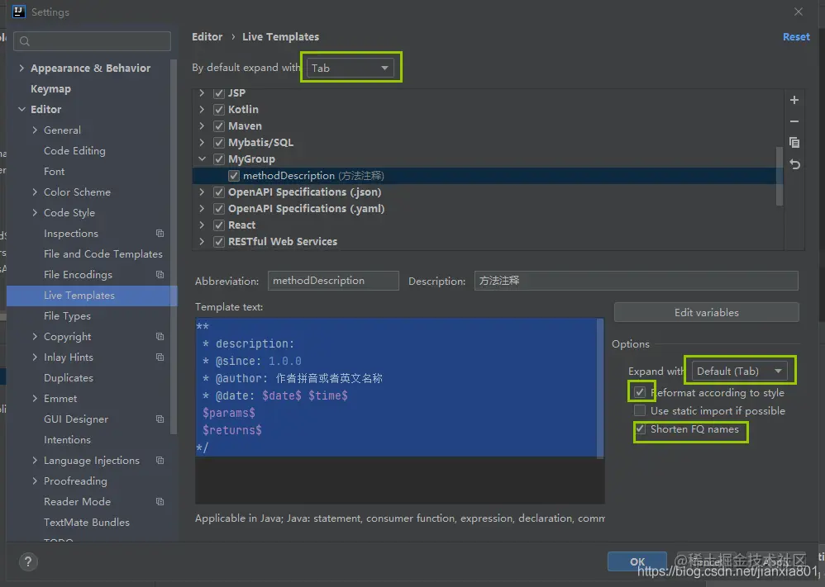The height and width of the screenshot is (587, 825).
Task: Collapse the MyGroup template group
Action: [202, 159]
